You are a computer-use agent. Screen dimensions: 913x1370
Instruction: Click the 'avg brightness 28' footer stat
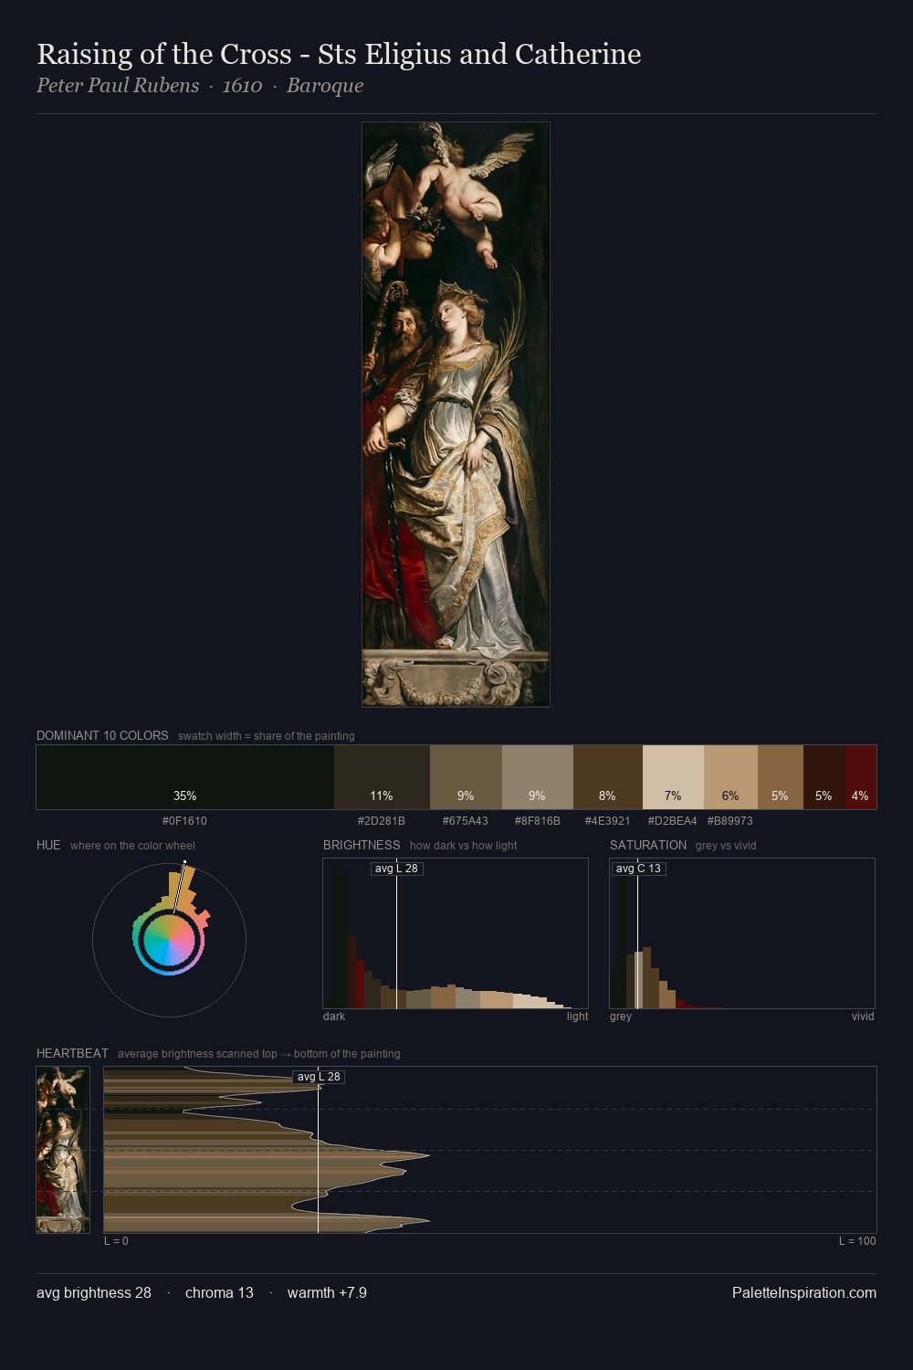[x=94, y=1292]
